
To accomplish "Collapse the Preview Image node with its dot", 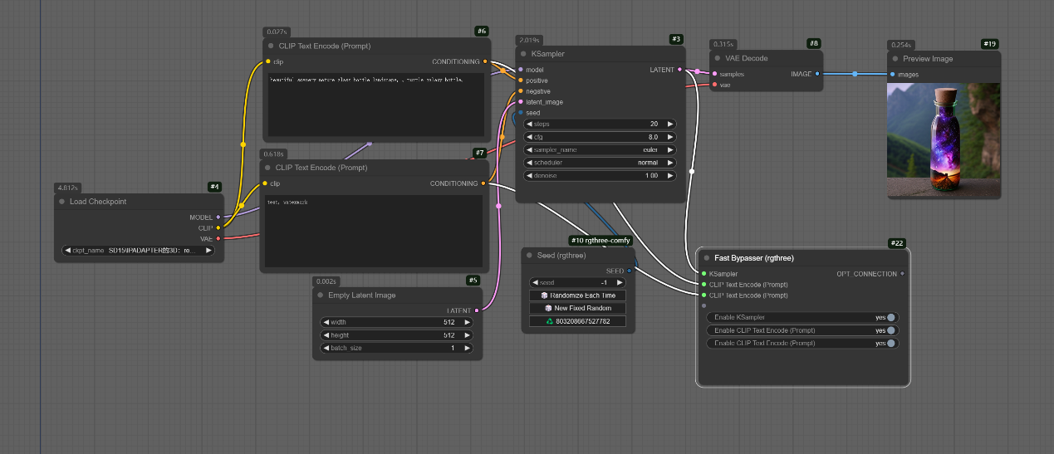I will pos(894,59).
